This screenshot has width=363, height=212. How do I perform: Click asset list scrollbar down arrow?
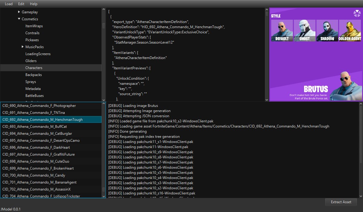[104, 196]
